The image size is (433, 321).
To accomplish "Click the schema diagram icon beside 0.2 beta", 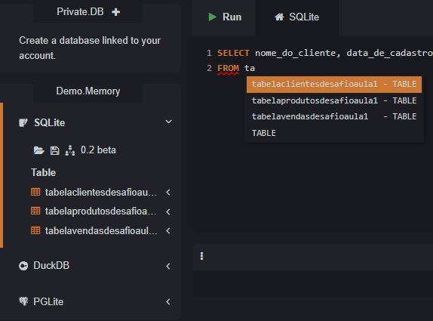I will pyautogui.click(x=70, y=150).
